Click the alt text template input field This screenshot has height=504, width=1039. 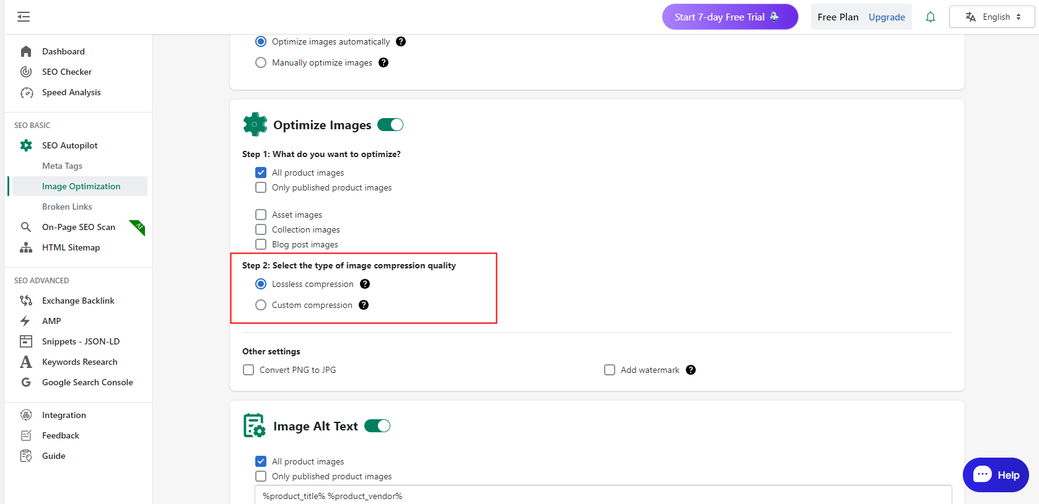click(603, 495)
